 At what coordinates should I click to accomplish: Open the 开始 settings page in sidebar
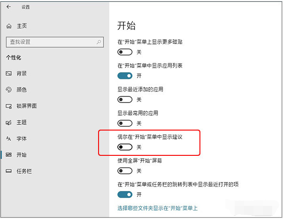coord(22,155)
